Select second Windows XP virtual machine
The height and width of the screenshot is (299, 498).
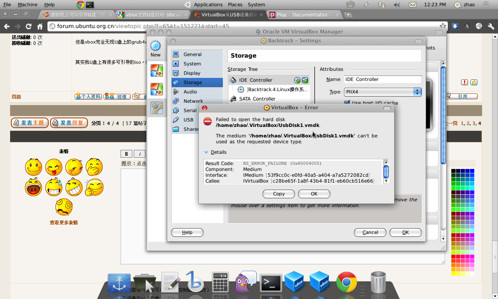click(x=157, y=89)
